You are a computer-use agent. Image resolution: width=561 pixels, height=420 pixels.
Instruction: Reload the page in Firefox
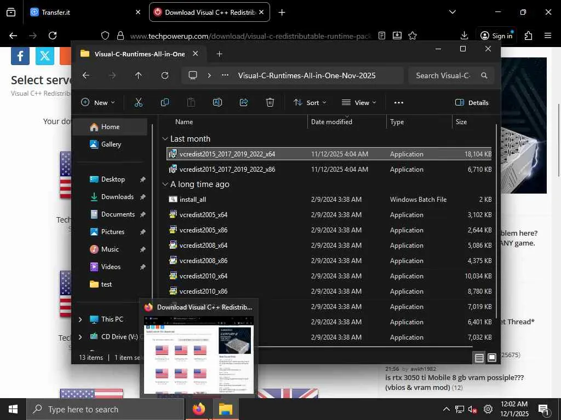coord(53,36)
